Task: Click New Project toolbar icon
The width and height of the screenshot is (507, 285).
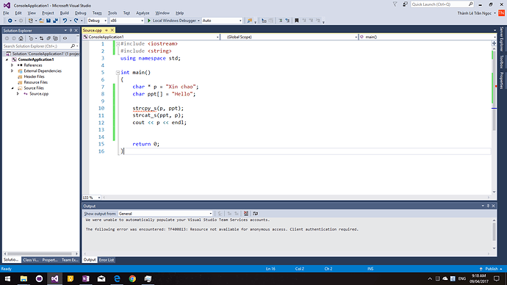Action: 30,21
